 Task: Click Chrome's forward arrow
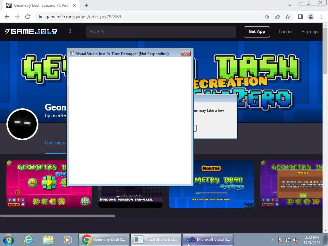point(17,17)
